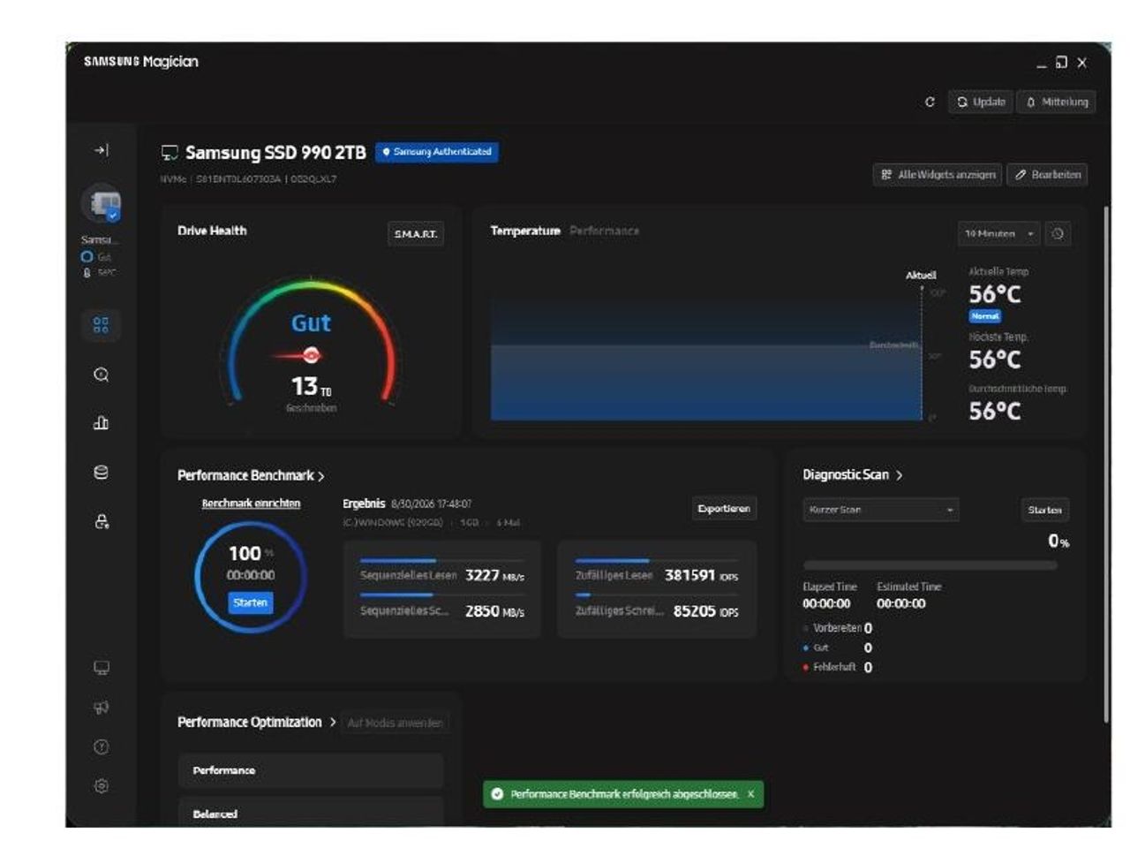1130x841 pixels.
Task: Expand the Diagnostic Scan section chevron
Action: point(899,475)
